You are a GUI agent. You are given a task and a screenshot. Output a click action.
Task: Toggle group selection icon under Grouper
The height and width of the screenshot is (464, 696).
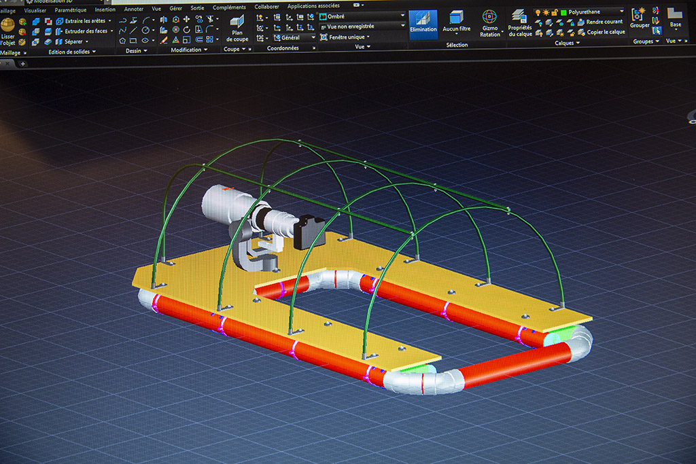pyautogui.click(x=657, y=30)
